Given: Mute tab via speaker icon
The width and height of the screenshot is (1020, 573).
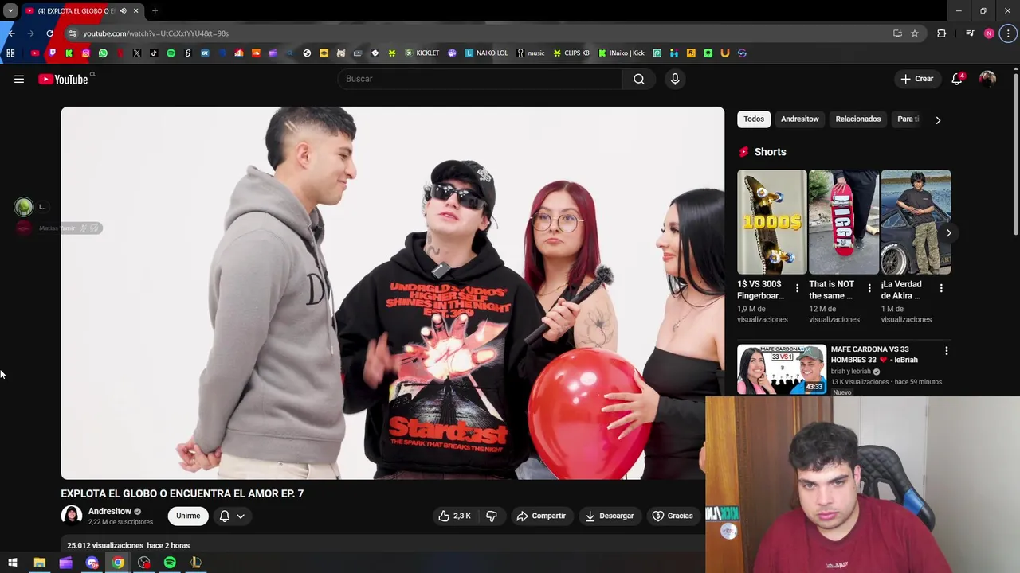Looking at the screenshot, I should 123,11.
